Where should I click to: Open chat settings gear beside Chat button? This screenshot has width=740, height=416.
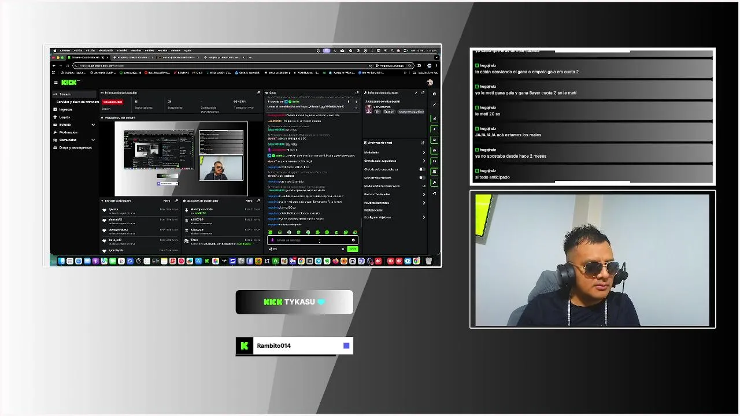click(x=343, y=249)
